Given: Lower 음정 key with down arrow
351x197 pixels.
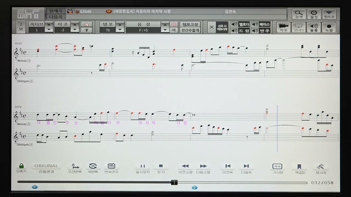Looking at the screenshot, I should click(165, 30).
